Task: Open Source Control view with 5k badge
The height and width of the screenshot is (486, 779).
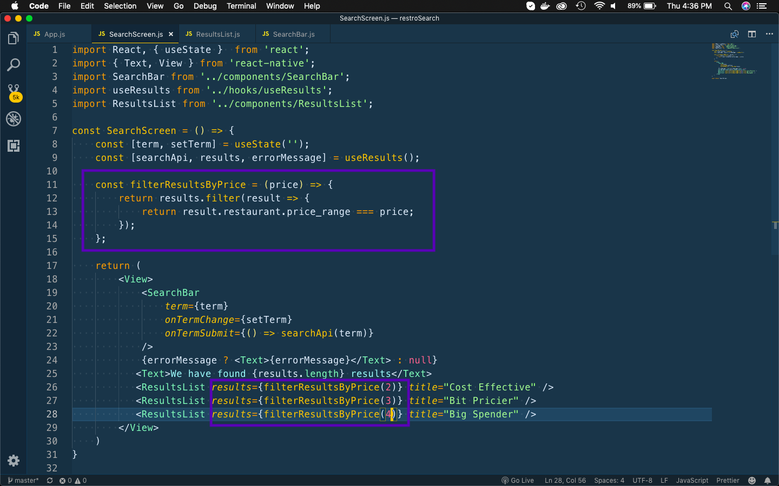Action: point(14,92)
